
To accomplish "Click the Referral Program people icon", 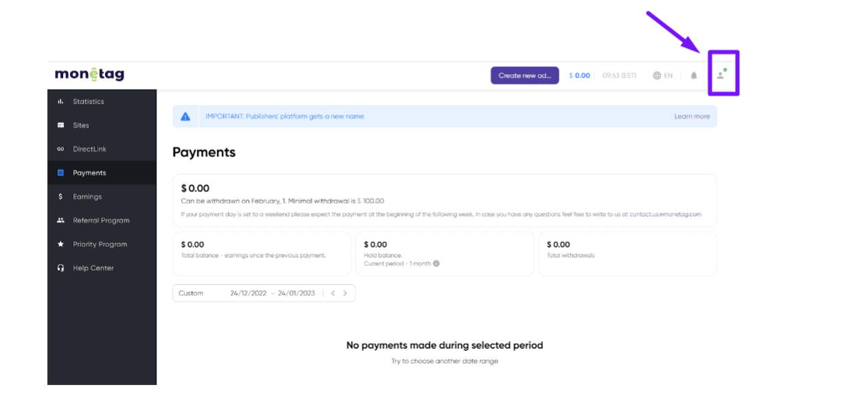I will coord(60,221).
